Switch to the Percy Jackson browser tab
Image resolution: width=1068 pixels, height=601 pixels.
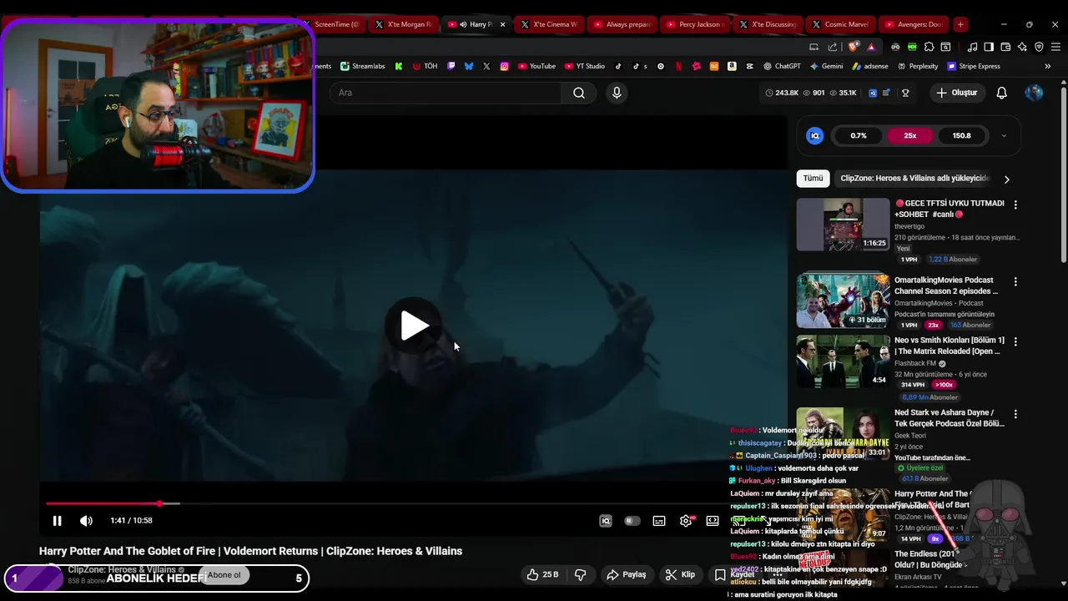694,24
